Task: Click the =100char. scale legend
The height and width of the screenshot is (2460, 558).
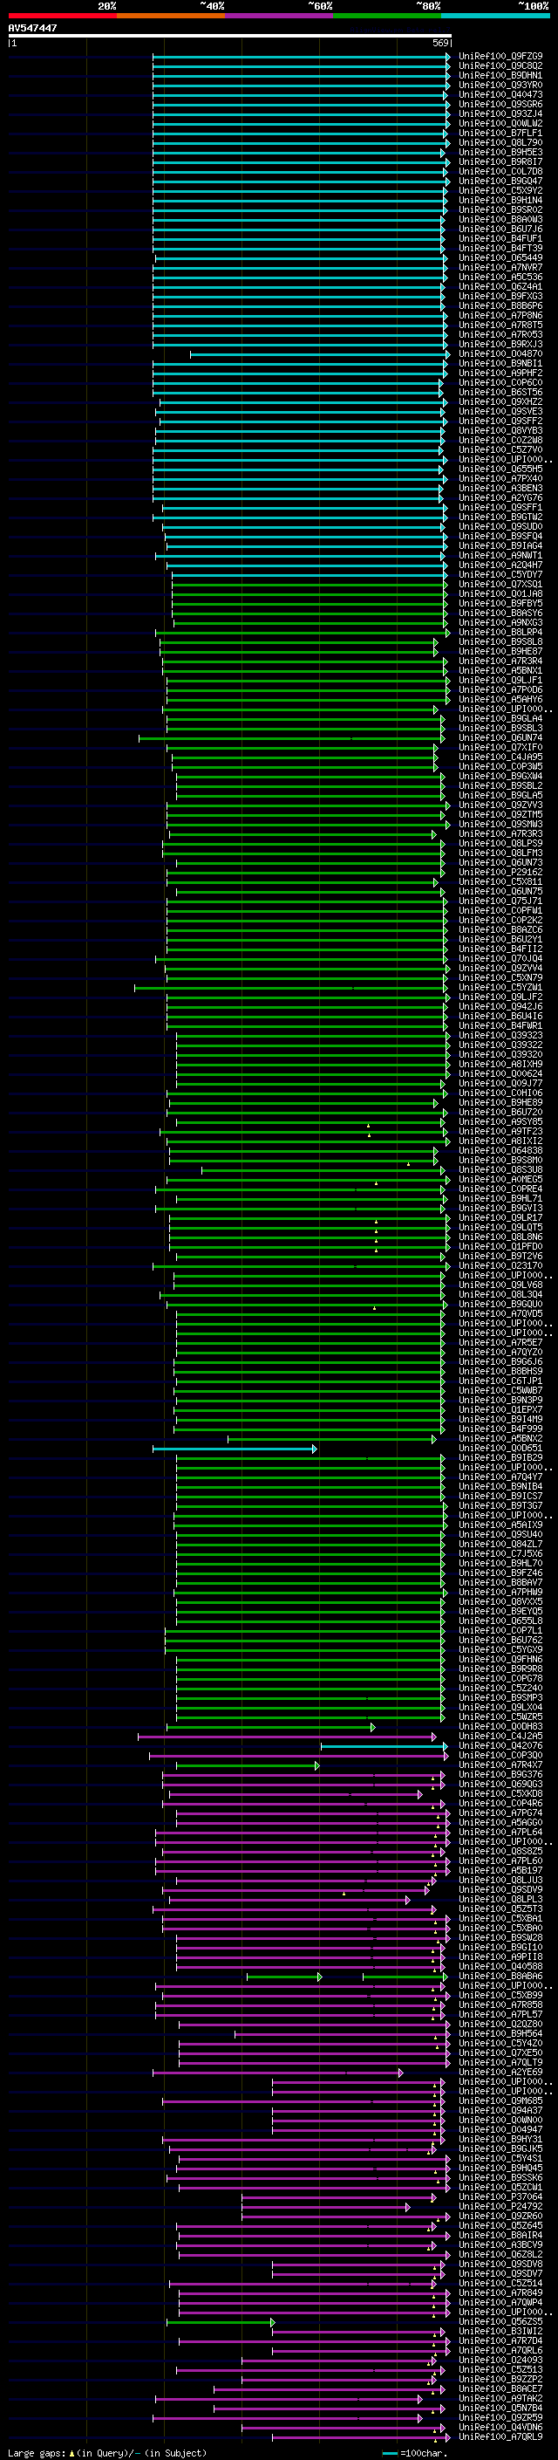Action: click(416, 2452)
